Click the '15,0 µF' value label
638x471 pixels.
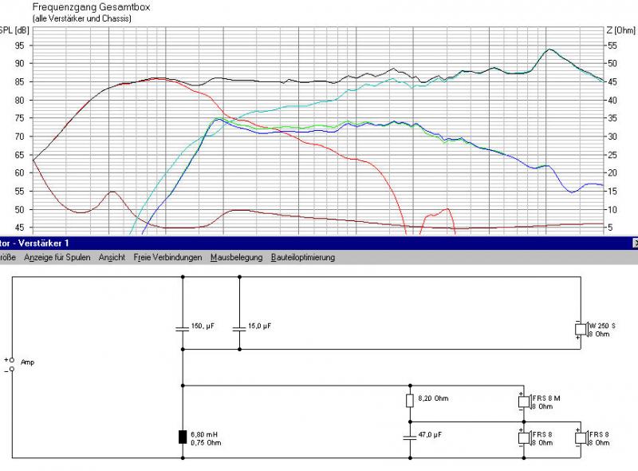coord(259,326)
